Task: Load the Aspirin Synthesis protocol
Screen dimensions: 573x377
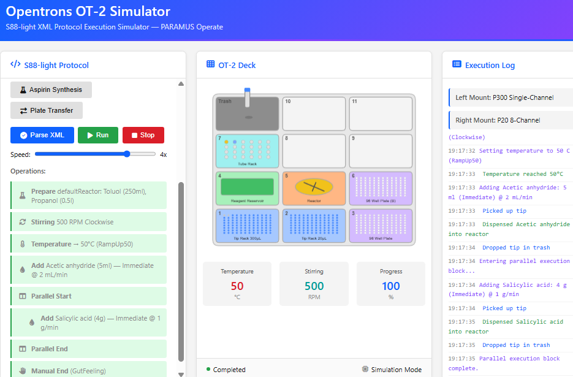Action: click(51, 89)
